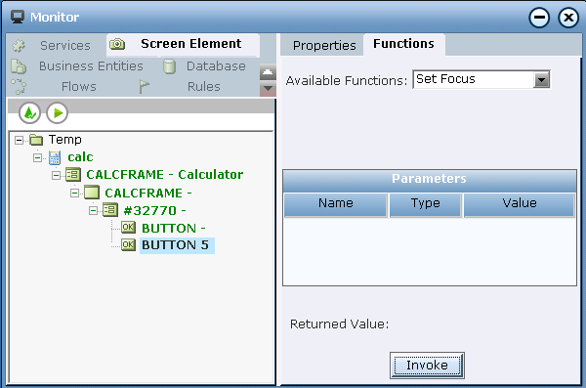This screenshot has width=586, height=388.
Task: Open the Flows tab
Action: pyautogui.click(x=79, y=86)
